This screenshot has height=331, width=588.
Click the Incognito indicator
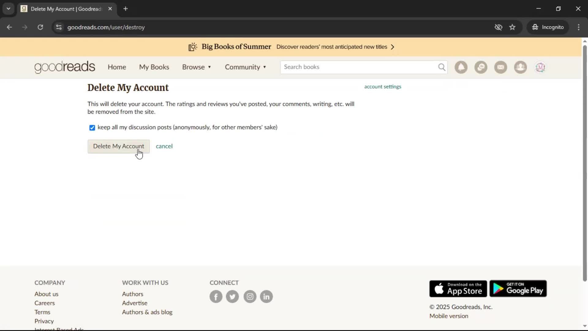548,27
